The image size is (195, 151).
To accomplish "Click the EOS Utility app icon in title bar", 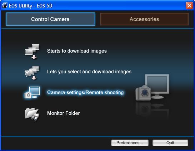I will (x=5, y=6).
